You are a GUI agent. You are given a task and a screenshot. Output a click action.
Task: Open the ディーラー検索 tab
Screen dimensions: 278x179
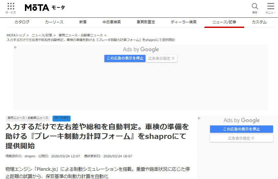pos(183,22)
